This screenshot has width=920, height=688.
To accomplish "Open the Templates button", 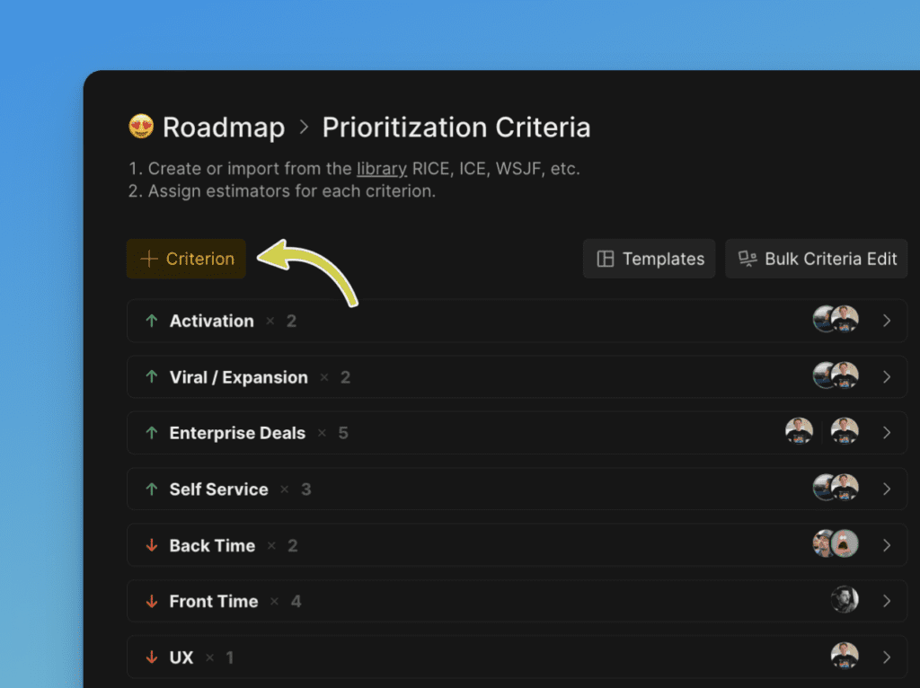I will [x=650, y=259].
